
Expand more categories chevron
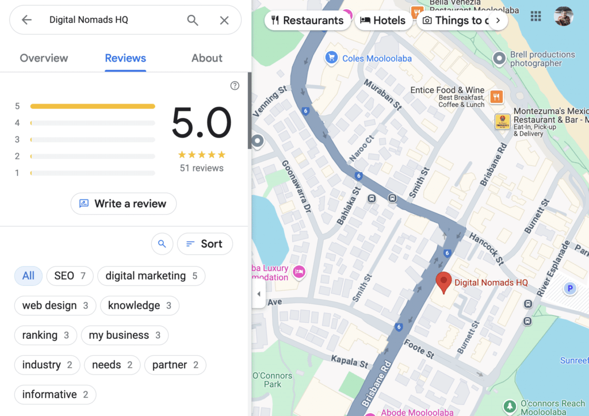[x=498, y=20]
